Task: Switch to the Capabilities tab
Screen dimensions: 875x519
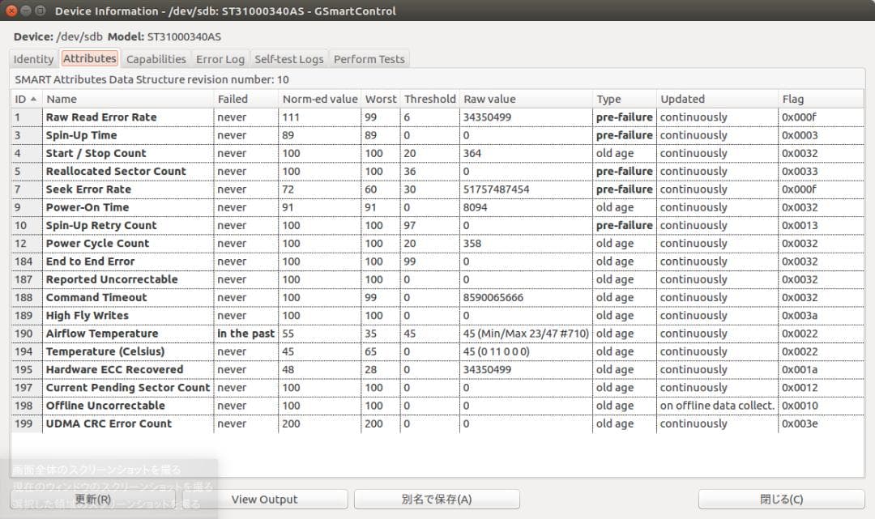Action: (x=156, y=59)
